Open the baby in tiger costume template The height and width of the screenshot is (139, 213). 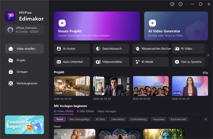[x=75, y=134]
